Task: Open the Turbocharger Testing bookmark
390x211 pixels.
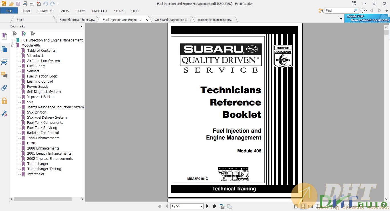Action: pyautogui.click(x=44, y=169)
